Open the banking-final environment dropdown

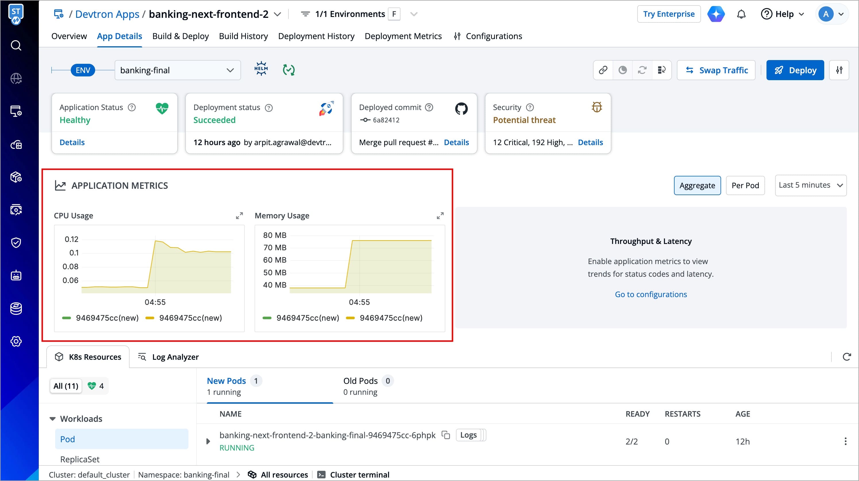coord(178,70)
